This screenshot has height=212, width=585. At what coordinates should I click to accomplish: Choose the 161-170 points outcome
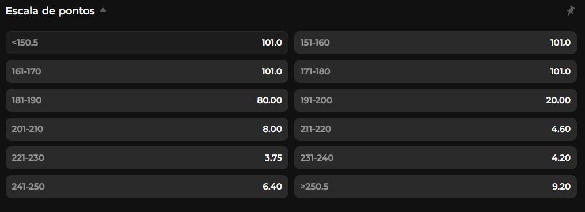tap(147, 71)
